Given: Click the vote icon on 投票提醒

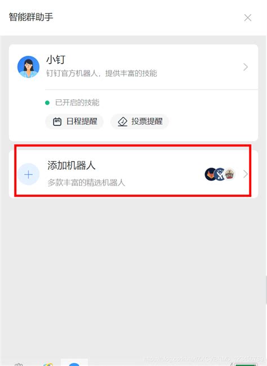Looking at the screenshot, I should point(122,122).
